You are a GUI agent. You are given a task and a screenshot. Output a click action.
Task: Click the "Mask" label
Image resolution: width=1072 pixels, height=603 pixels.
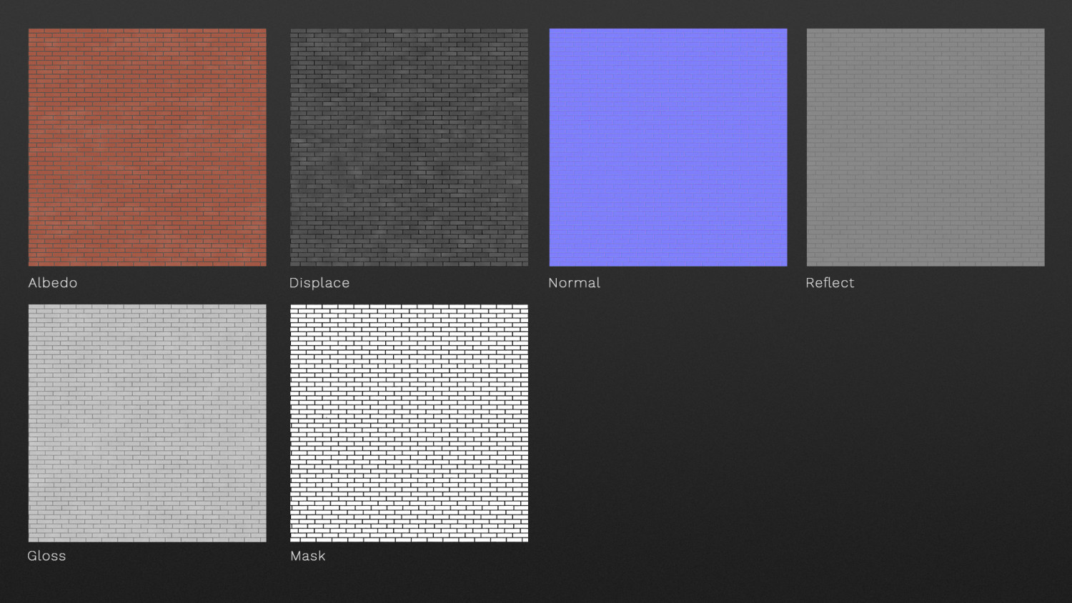(308, 556)
